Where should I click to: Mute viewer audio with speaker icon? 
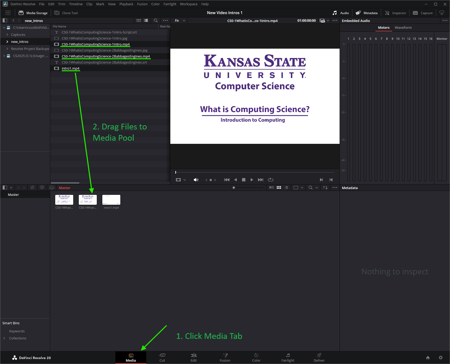point(196,180)
